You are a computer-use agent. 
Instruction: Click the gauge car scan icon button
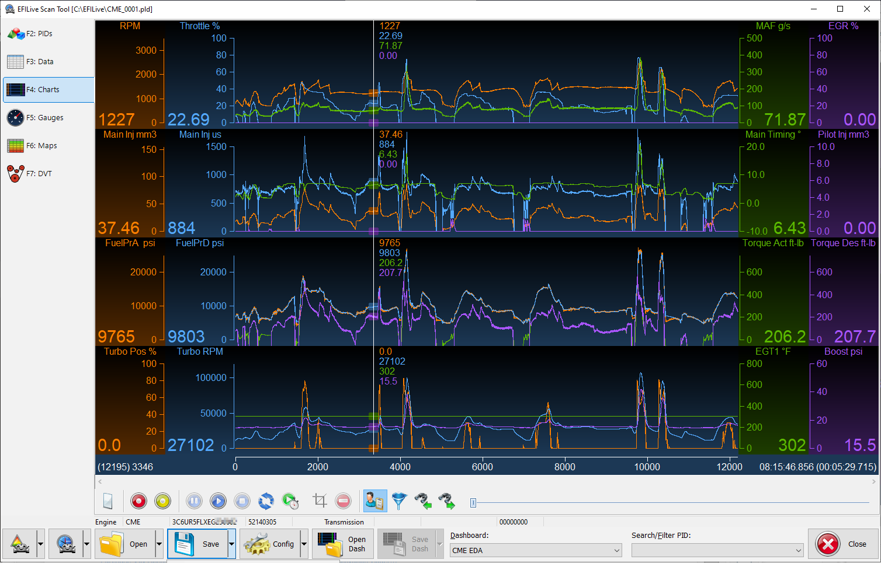[65, 544]
